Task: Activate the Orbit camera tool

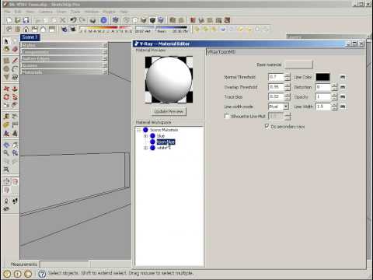Action: click(6, 145)
